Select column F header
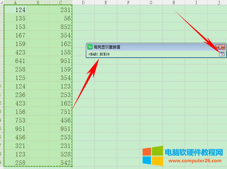The height and width of the screenshot is (169, 227). coord(128,2)
